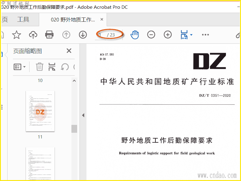Screen dimensions: 241x181
Task: Click the page number input field
Action: pos(100,35)
